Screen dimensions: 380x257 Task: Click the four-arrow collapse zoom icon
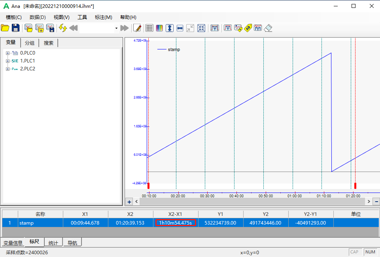click(x=201, y=28)
